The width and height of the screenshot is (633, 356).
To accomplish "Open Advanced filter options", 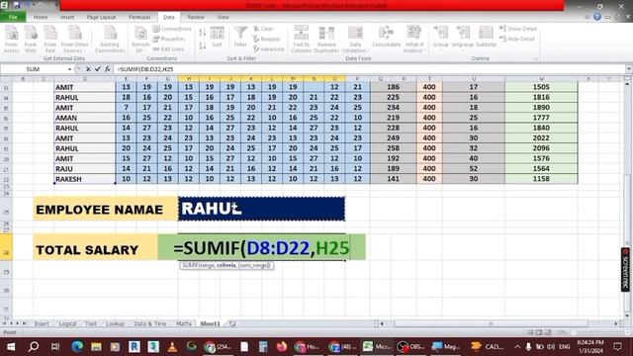I will coord(268,48).
